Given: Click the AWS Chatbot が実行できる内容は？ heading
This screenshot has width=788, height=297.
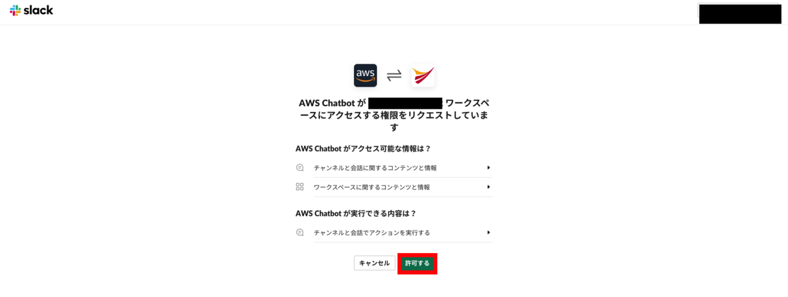Looking at the screenshot, I should click(x=356, y=213).
